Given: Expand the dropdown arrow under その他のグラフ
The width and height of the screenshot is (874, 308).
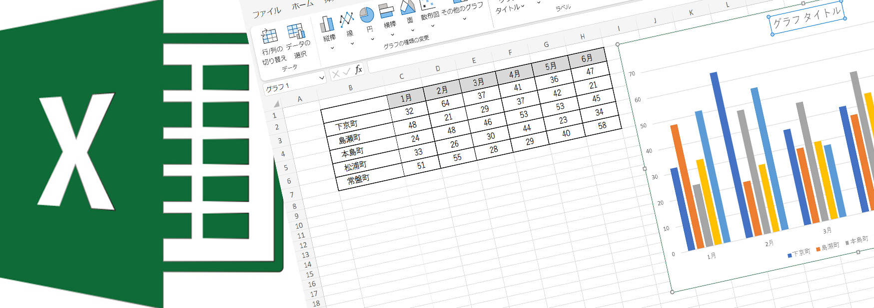Looking at the screenshot, I should tap(465, 19).
